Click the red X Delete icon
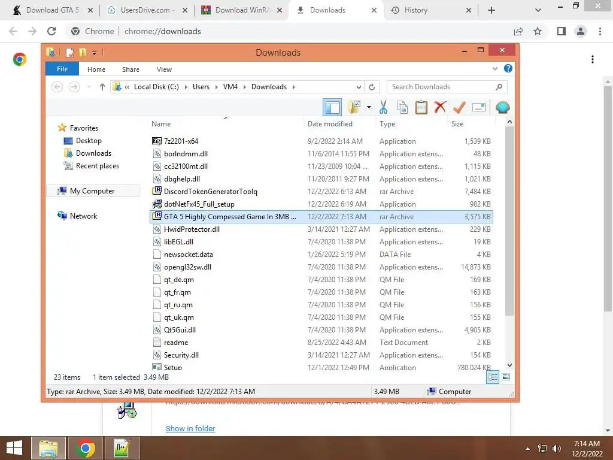The height and width of the screenshot is (460, 613). (440, 107)
